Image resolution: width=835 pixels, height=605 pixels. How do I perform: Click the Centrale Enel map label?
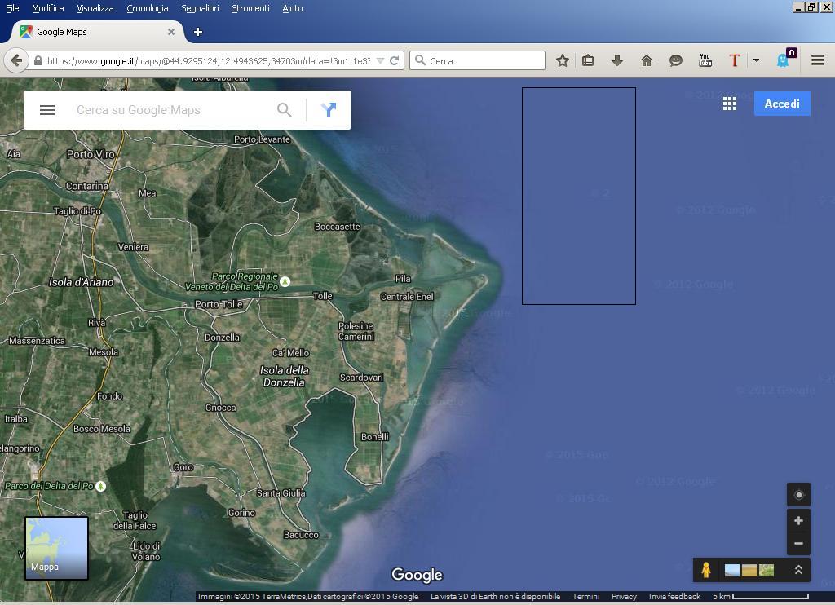pyautogui.click(x=407, y=297)
